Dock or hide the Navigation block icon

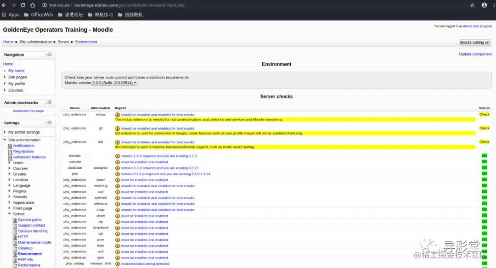point(49,54)
